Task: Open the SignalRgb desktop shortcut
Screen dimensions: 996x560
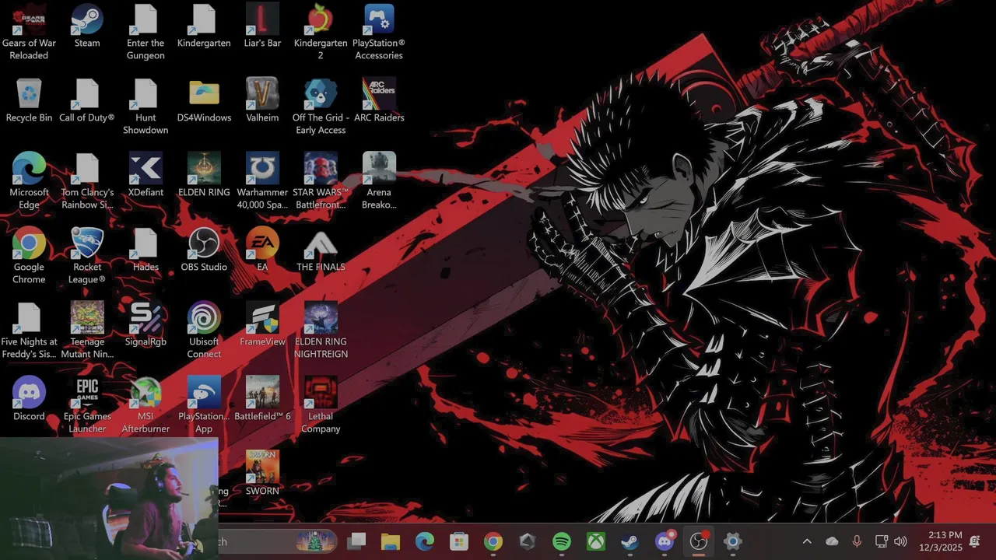Action: [x=146, y=325]
